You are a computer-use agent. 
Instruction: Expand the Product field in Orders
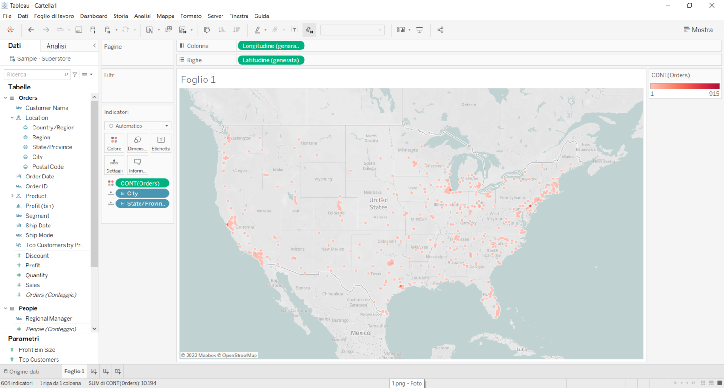pos(12,196)
